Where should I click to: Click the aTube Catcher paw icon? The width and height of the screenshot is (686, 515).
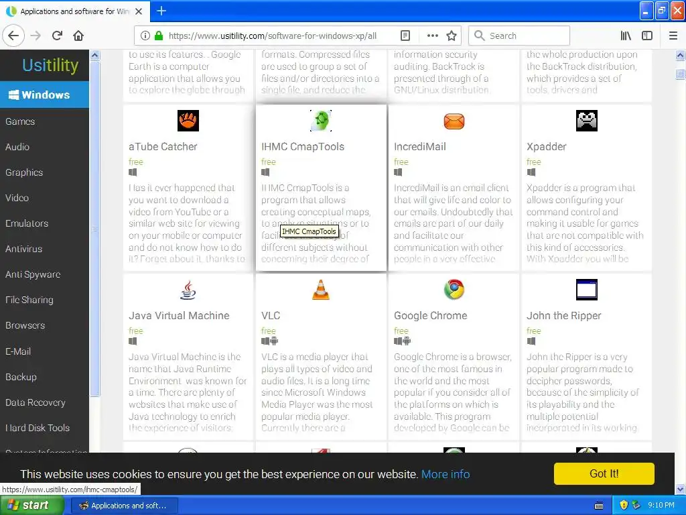click(x=188, y=121)
